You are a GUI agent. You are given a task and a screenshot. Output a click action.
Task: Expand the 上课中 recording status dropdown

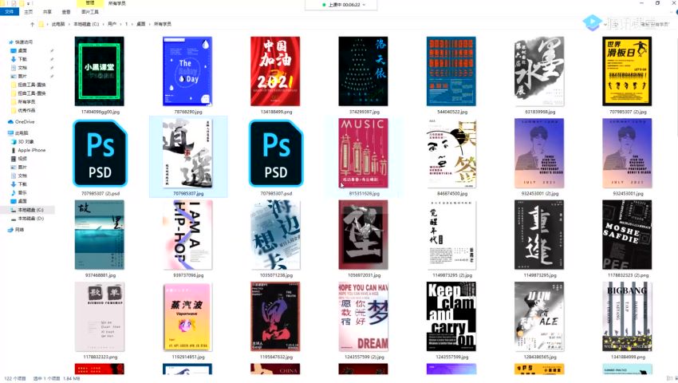point(364,5)
